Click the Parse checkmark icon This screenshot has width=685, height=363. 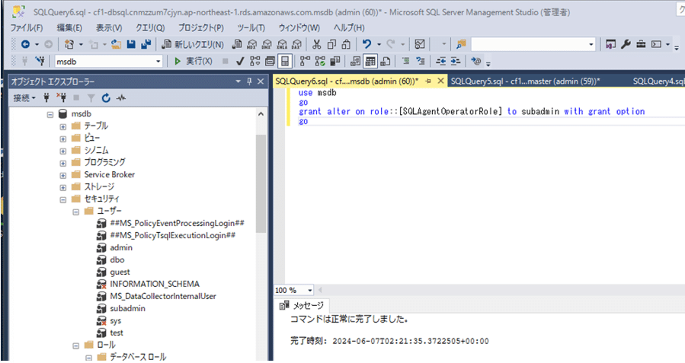[x=240, y=61]
